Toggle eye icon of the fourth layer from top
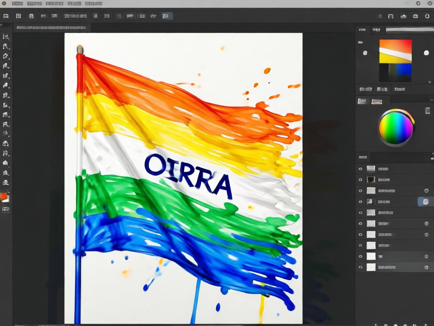This screenshot has height=326, width=434. click(x=360, y=202)
